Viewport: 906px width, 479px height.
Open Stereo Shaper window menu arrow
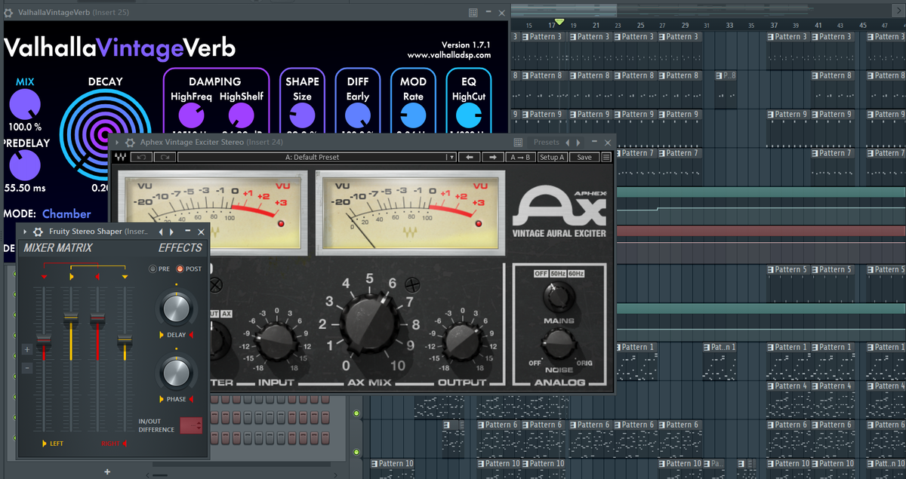[x=25, y=232]
